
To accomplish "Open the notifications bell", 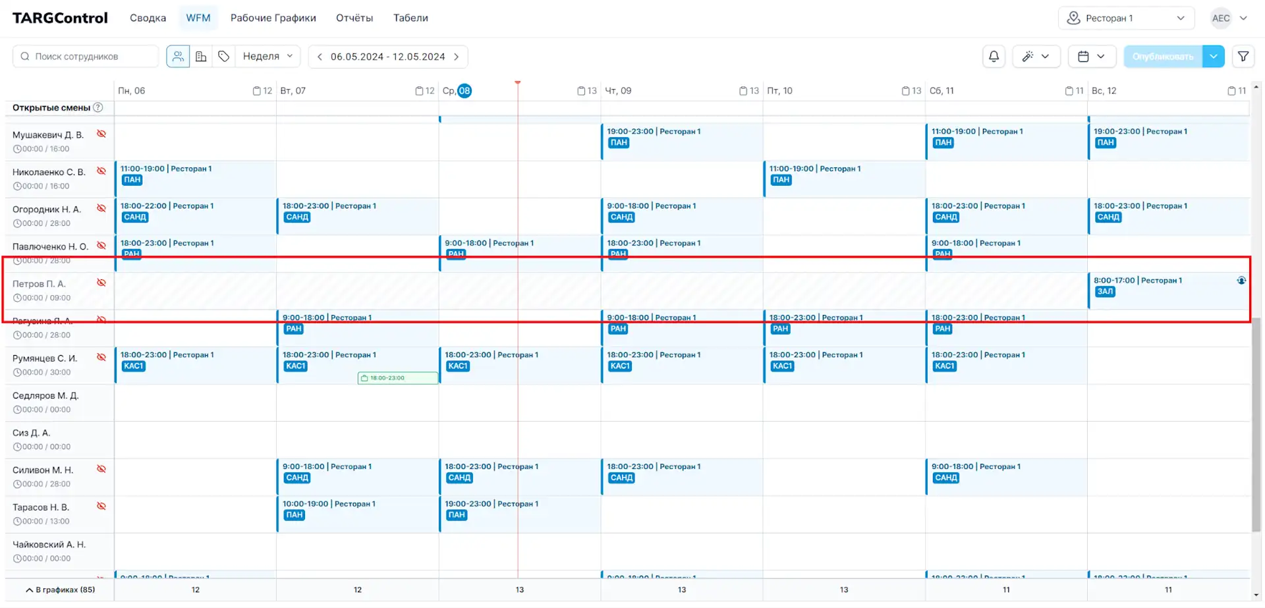I will tap(994, 57).
